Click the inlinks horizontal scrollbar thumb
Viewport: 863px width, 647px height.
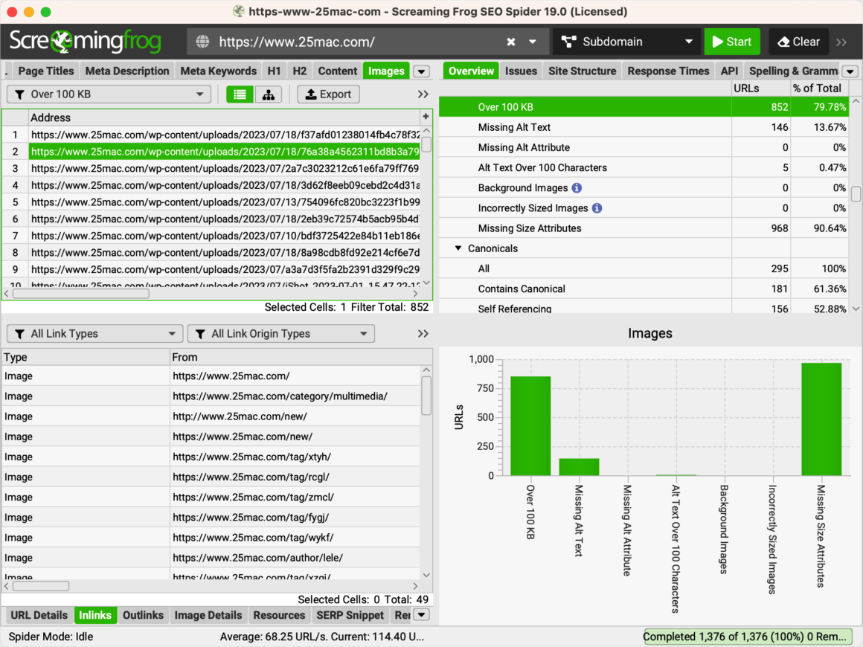coord(41,586)
